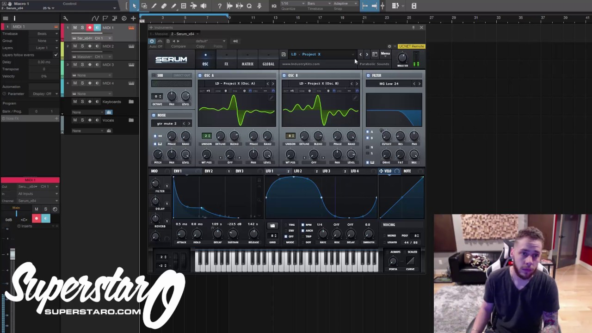Viewport: 592px width, 333px height.
Task: Open Serum's Menu button
Action: (x=385, y=53)
